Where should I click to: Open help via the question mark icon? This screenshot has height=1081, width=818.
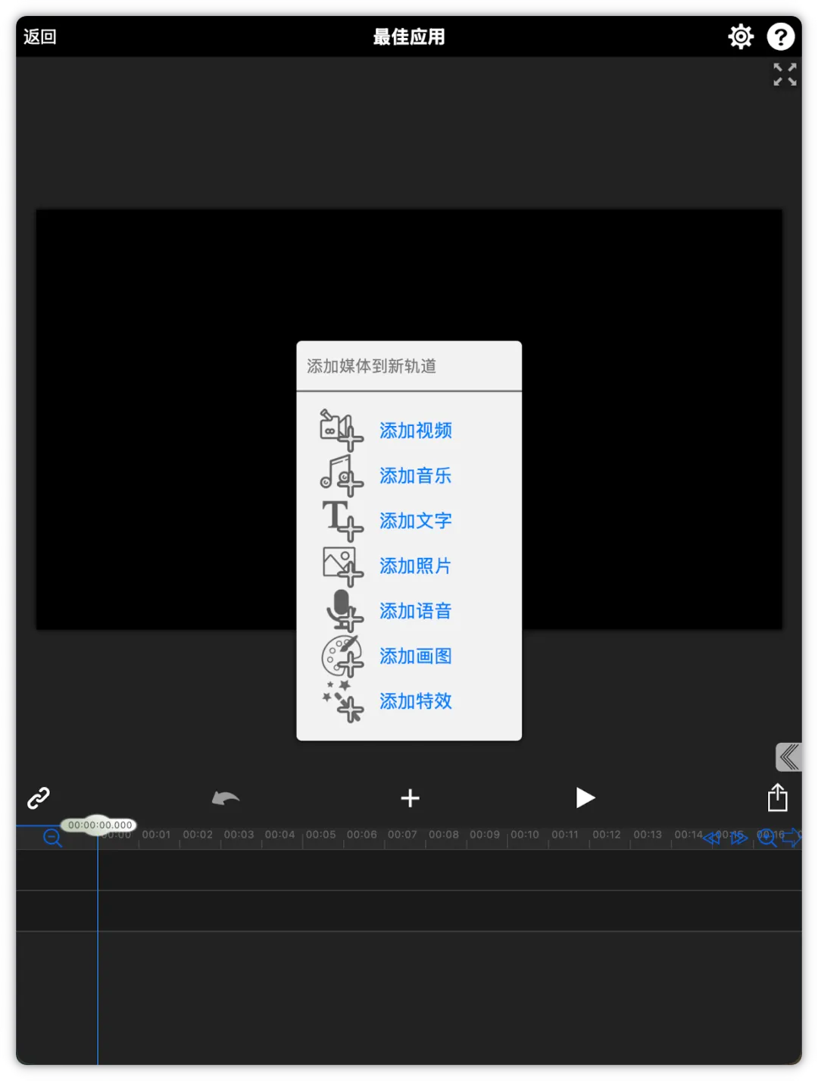click(781, 36)
